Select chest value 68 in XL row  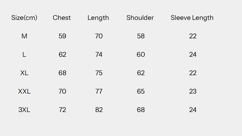tap(62, 73)
